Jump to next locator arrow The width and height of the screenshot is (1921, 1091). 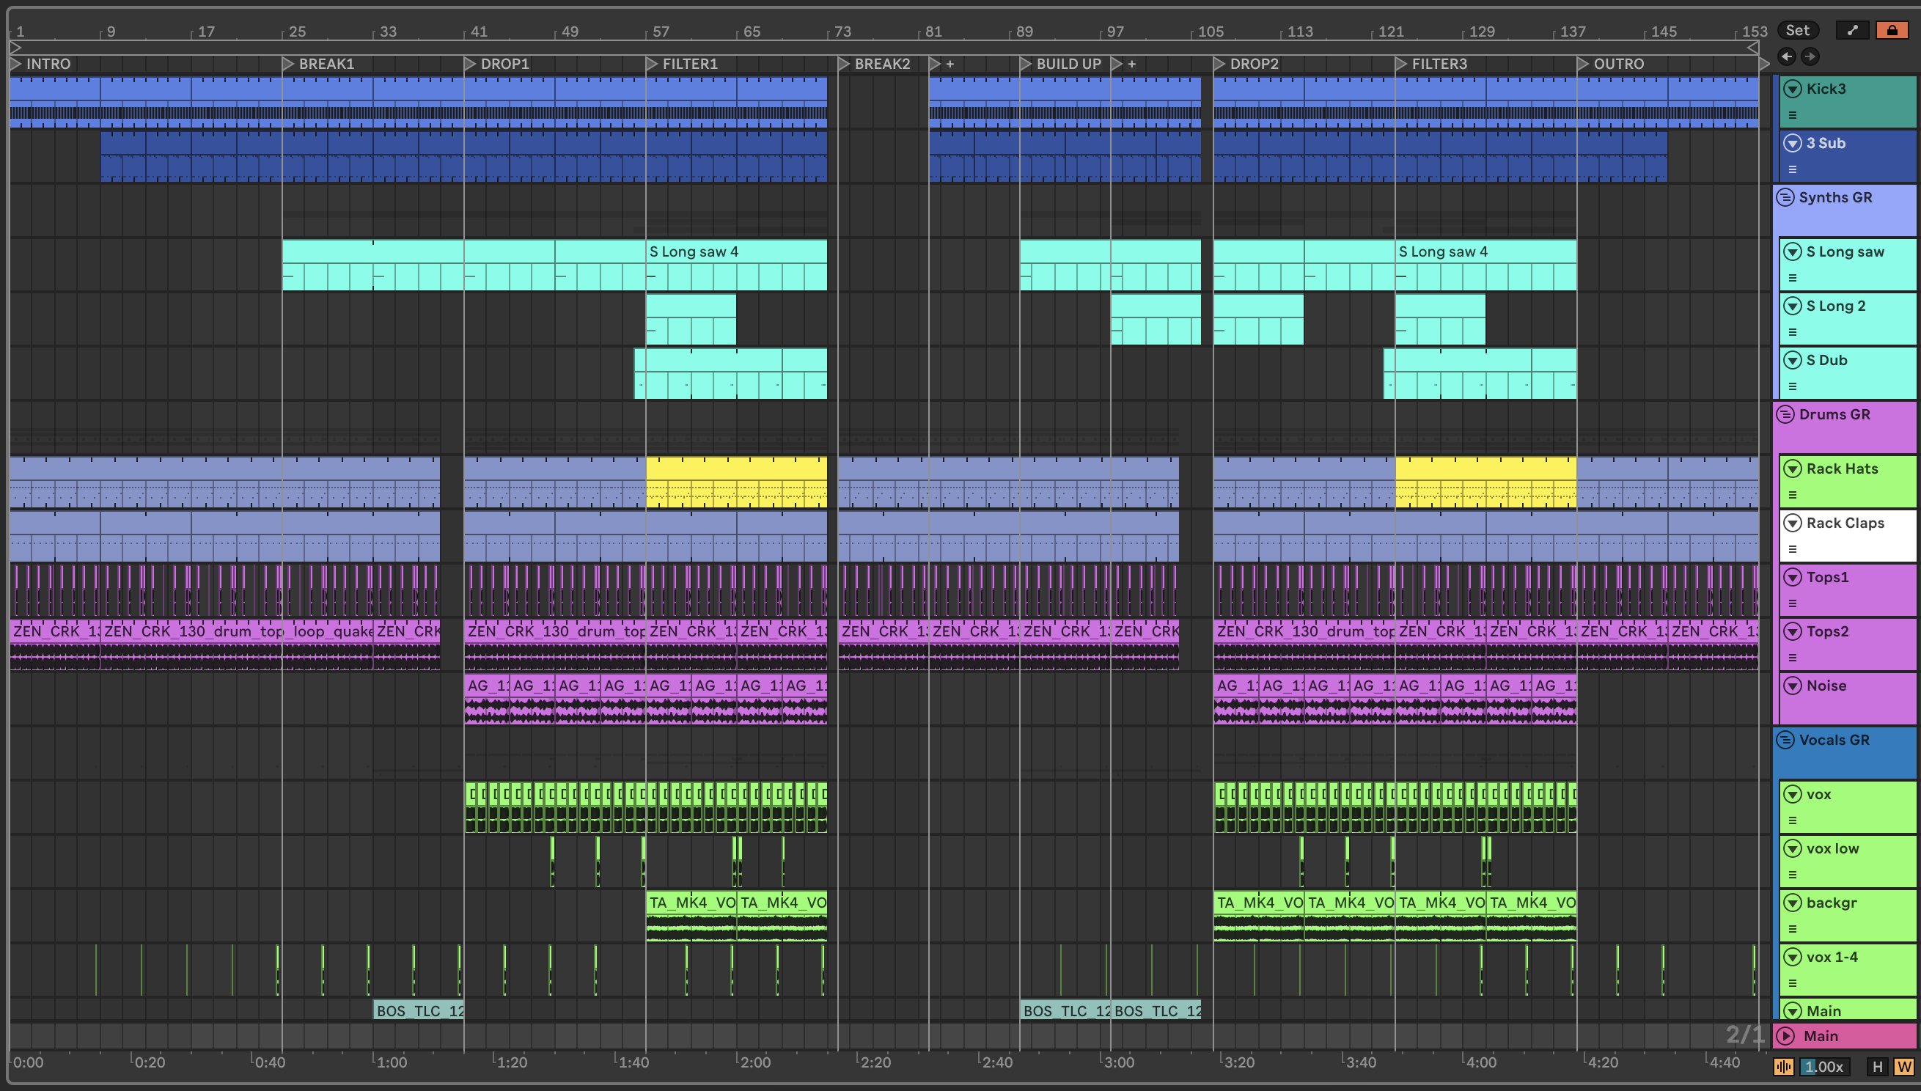(1810, 56)
